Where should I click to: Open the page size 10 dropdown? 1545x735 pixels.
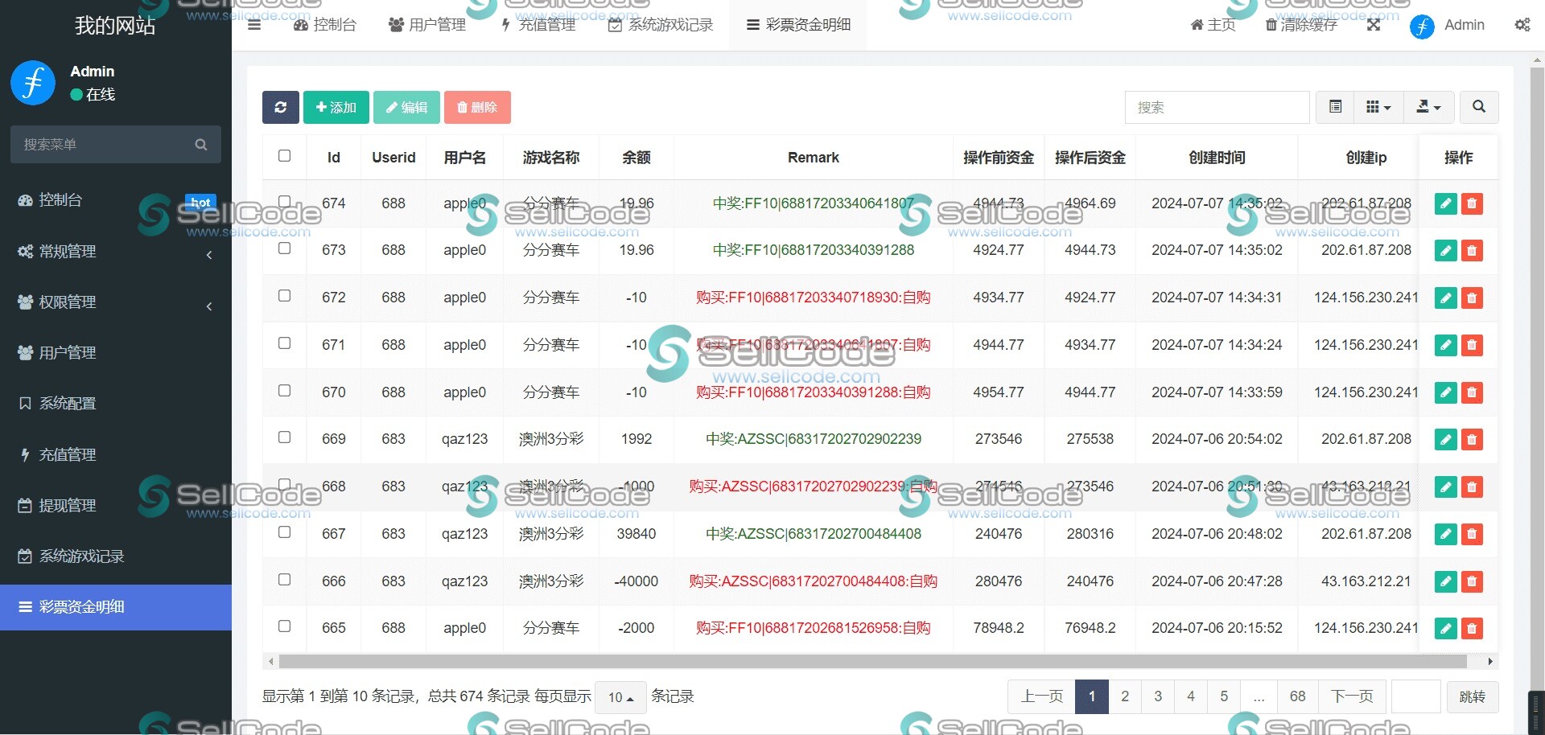(620, 697)
